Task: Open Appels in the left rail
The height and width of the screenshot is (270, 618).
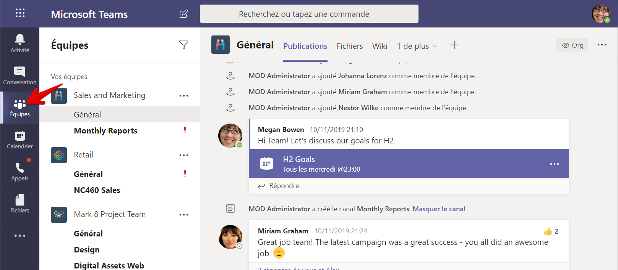Action: (20, 172)
